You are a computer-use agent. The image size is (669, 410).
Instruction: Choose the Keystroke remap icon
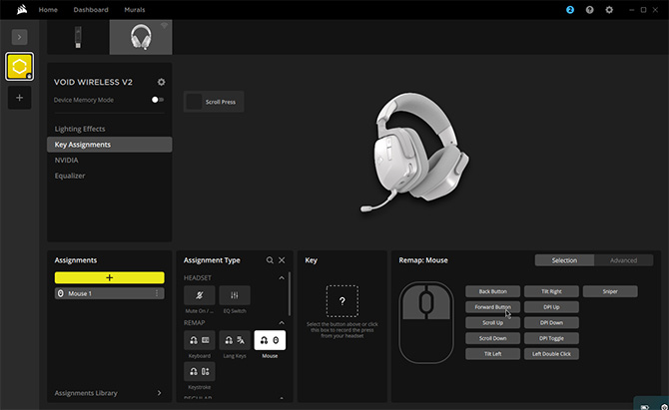point(200,371)
